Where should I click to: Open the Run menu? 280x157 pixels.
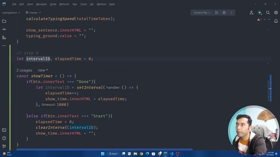tap(75, 4)
